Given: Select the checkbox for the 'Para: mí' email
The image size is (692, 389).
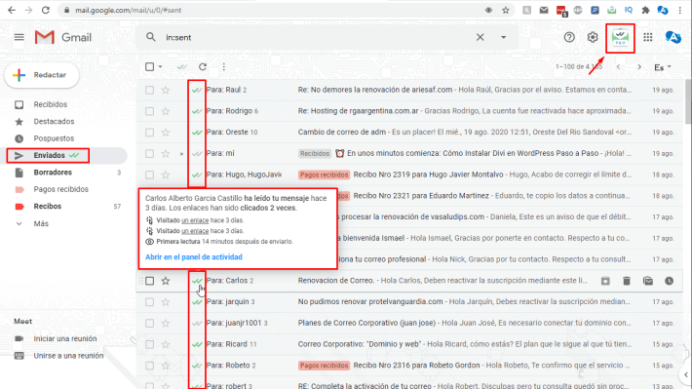Looking at the screenshot, I should tap(150, 154).
